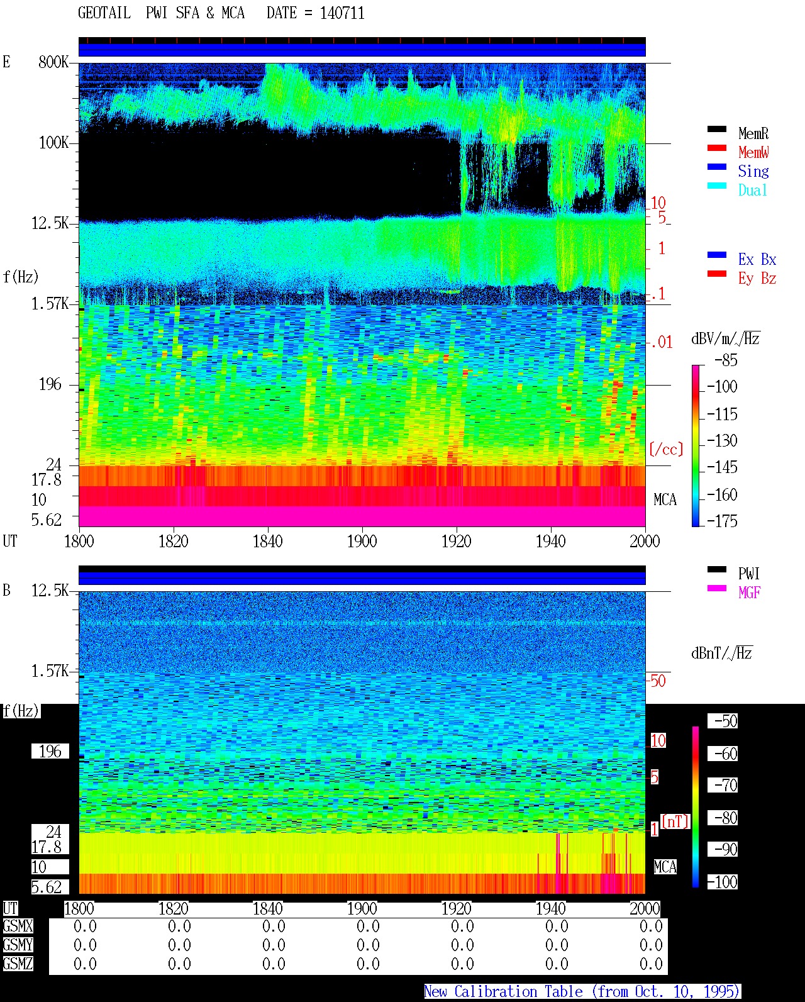
Task: Click the 800K frequency axis label
Action: [53, 62]
